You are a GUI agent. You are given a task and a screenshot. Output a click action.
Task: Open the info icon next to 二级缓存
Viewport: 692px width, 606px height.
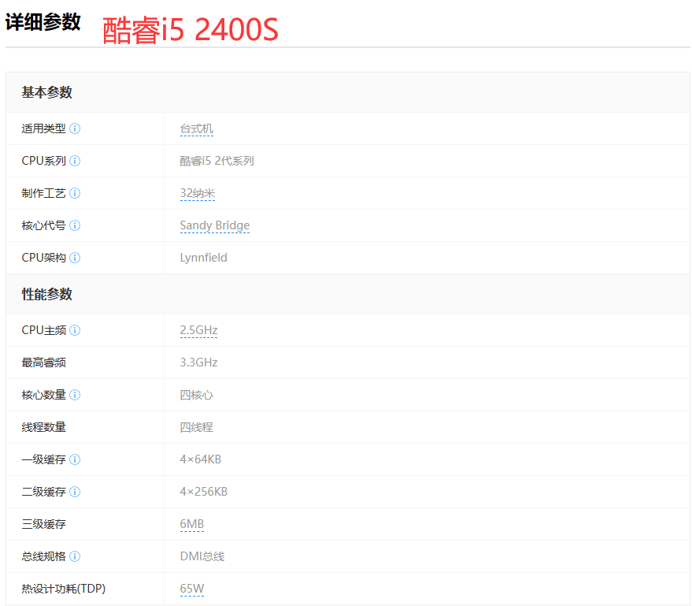(75, 492)
